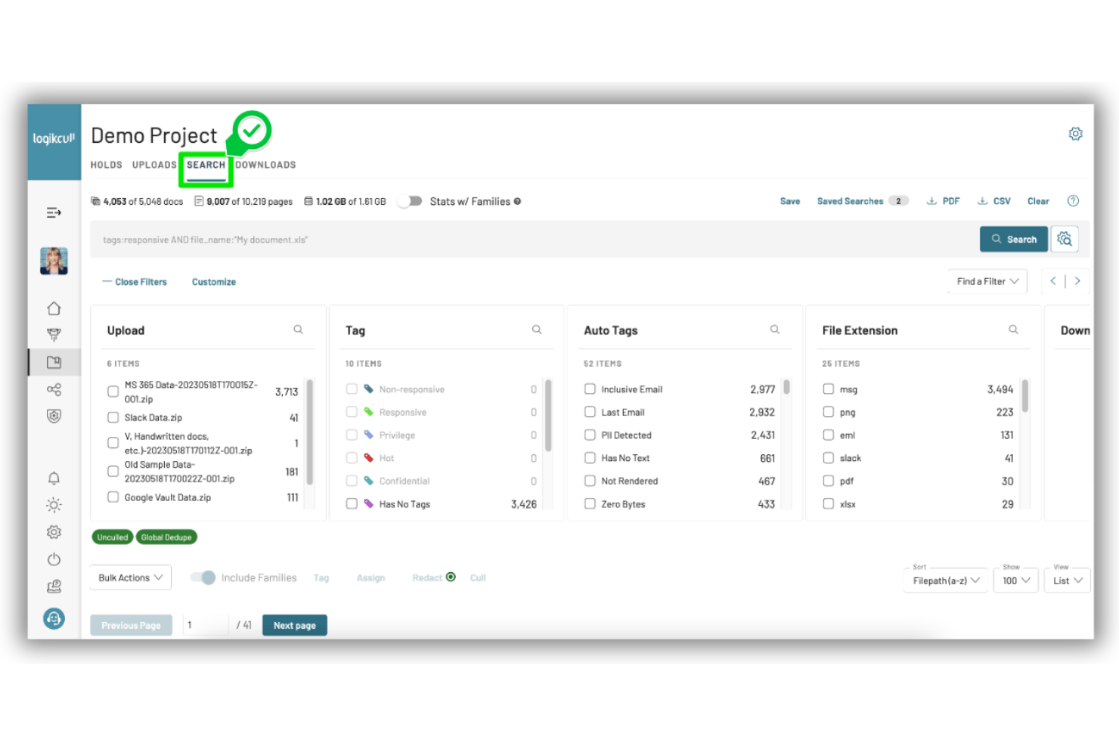Open the Show 100 per page dropdown

pos(1016,580)
